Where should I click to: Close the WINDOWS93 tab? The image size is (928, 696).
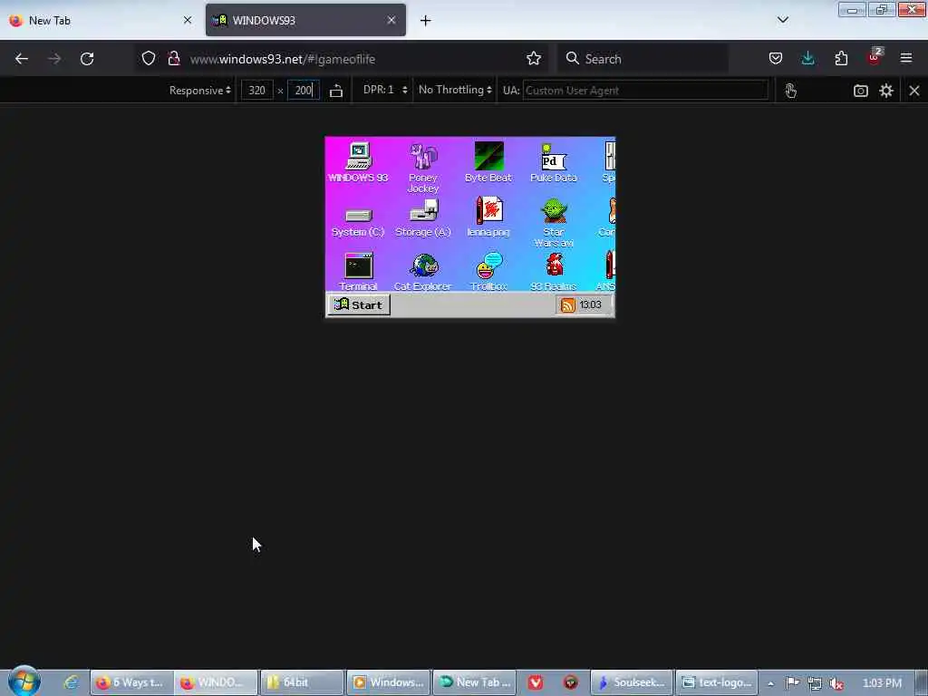[x=391, y=20]
